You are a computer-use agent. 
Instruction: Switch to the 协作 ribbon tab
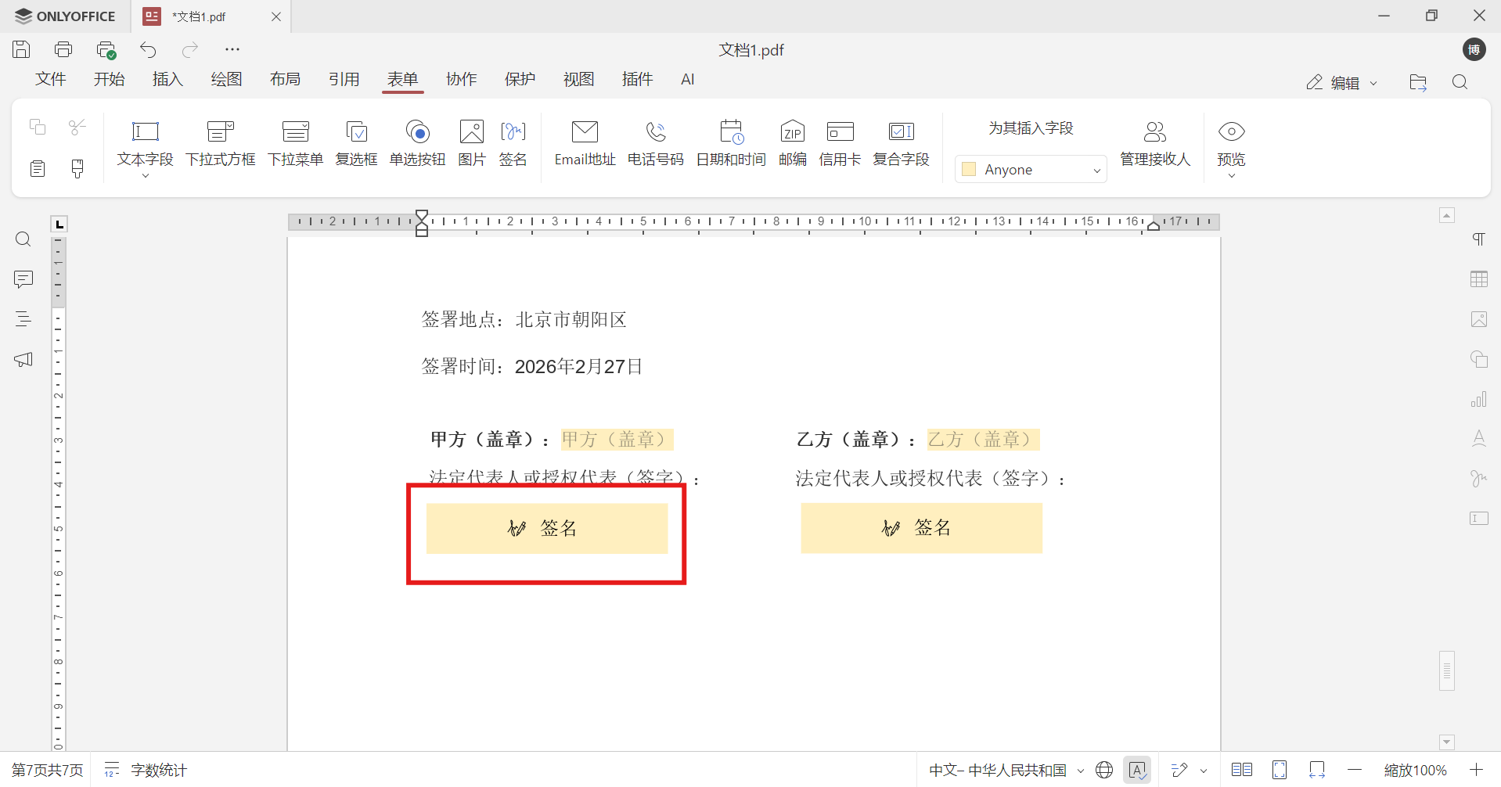[x=462, y=79]
